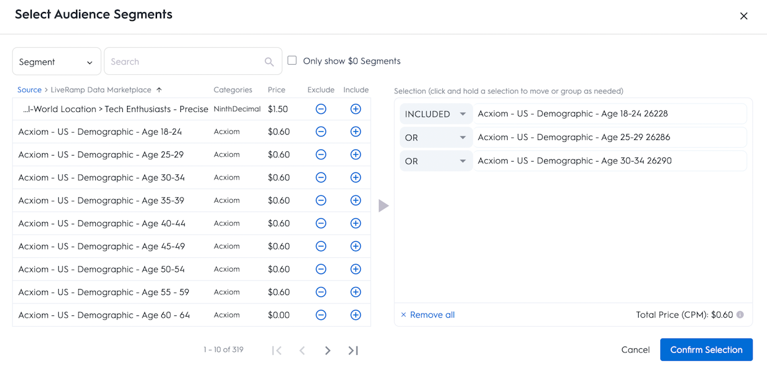The width and height of the screenshot is (767, 377).
Task: Cancel the audience segment dialog
Action: (635, 350)
